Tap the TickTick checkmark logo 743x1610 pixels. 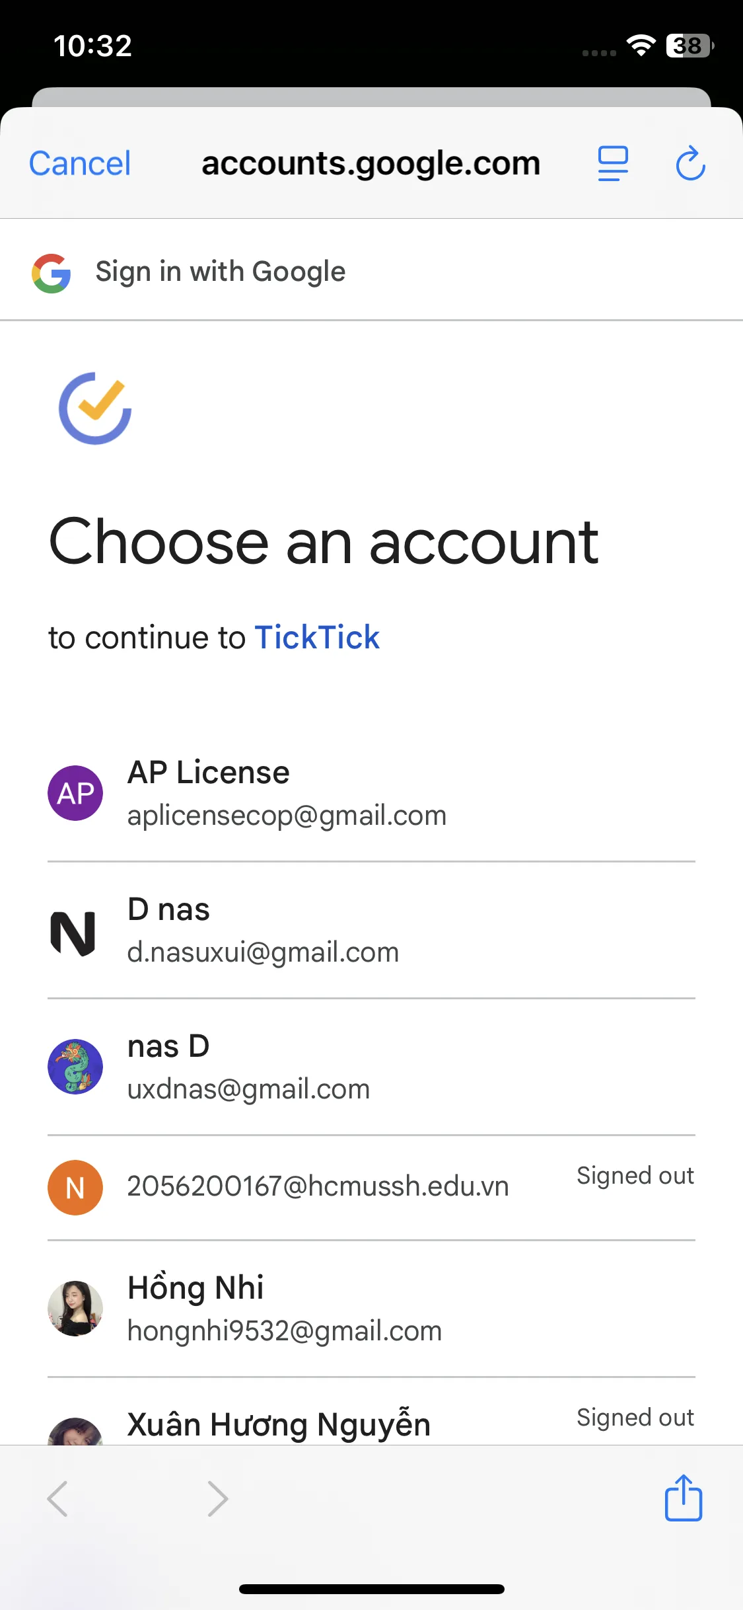pyautogui.click(x=95, y=408)
